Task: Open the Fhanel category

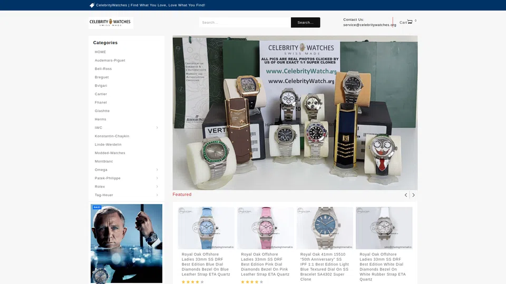Action: tap(101, 103)
